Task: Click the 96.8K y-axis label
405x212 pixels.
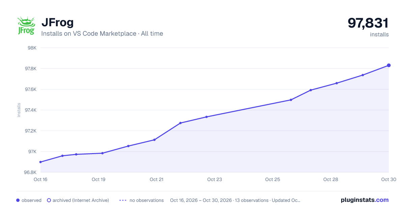Action: tap(30, 172)
